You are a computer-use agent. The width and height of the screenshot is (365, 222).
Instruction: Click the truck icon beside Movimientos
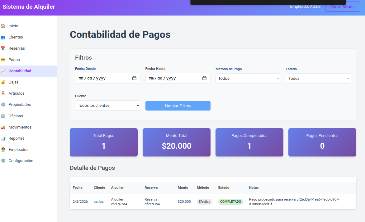(x=3, y=127)
